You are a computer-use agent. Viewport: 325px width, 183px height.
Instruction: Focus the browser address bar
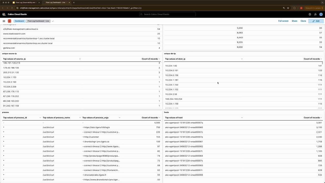pos(150,8)
